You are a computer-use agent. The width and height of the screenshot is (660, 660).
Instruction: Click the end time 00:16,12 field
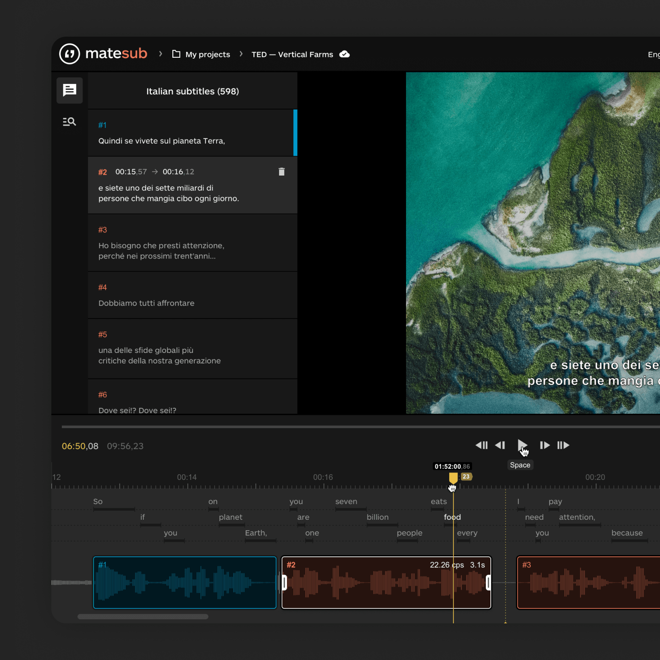tap(178, 172)
